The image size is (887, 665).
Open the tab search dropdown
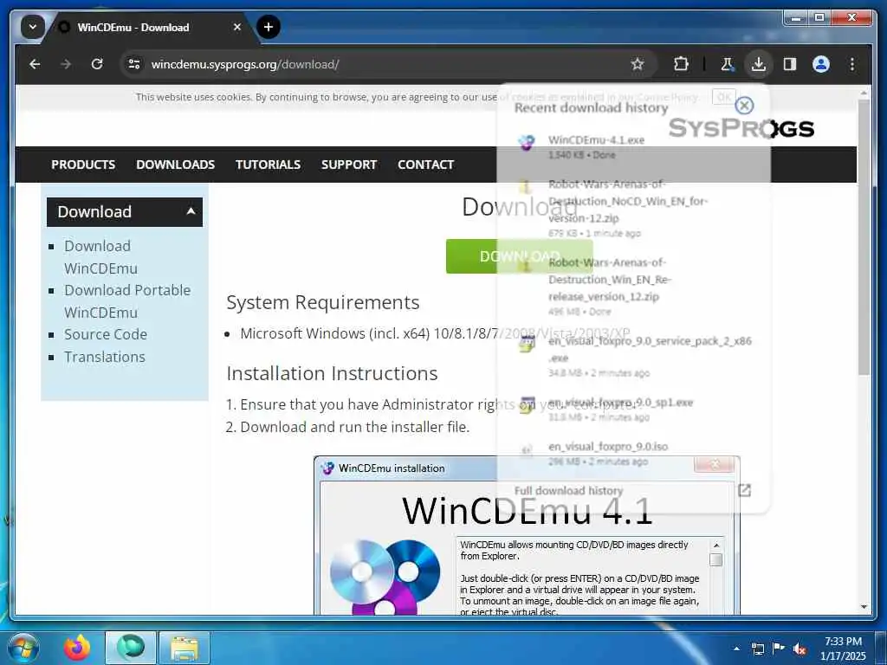[33, 27]
